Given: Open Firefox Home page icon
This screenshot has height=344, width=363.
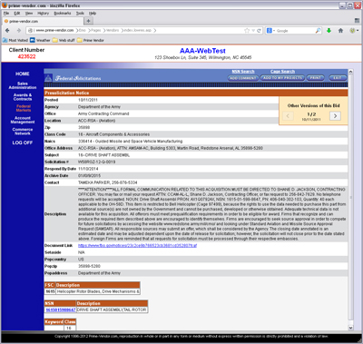Looking at the screenshot, I should coord(340,31).
